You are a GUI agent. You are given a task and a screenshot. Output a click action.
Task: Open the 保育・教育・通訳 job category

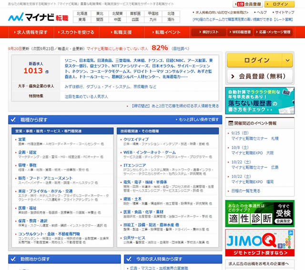click(x=33, y=221)
